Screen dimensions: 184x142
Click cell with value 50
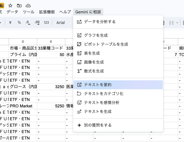[x=51, y=54]
